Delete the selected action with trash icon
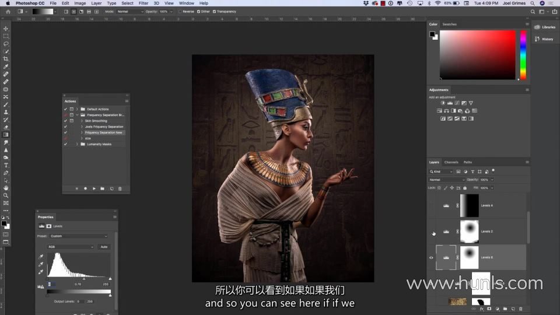This screenshot has height=315, width=560. (x=120, y=188)
